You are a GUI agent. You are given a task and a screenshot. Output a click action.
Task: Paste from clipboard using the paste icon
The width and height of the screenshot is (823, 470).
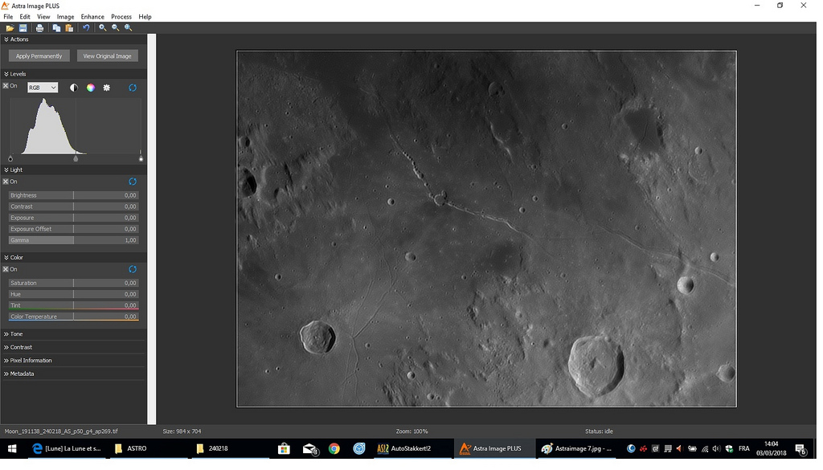pos(69,28)
